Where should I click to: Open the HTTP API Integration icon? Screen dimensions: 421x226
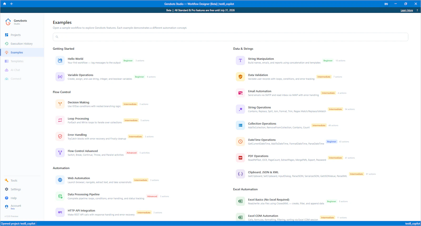point(60,212)
